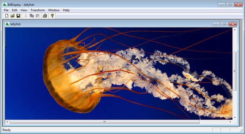Screen dimensions: 245x134
Task: Click the vertical scrollbar down arrow
Action: click(235, 117)
